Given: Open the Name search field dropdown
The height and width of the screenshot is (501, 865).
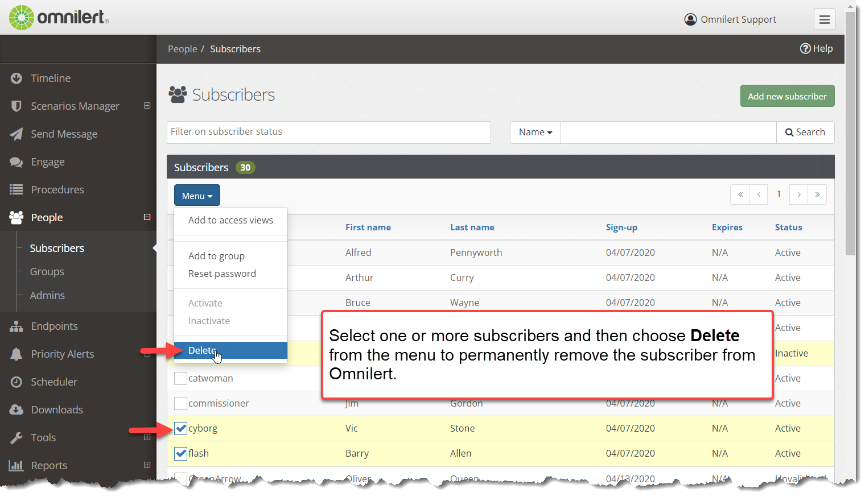Looking at the screenshot, I should 536,132.
